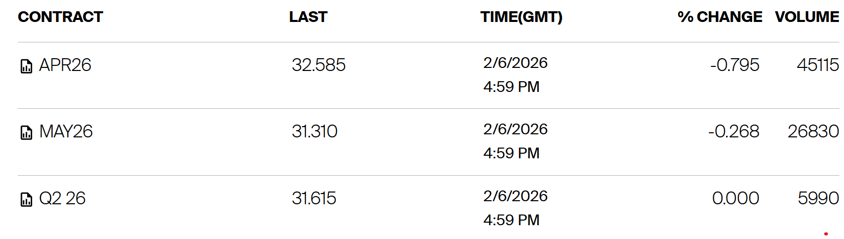Screen dimensions: 844x239
Task: Sort by the CONTRACT column header
Action: [x=60, y=17]
